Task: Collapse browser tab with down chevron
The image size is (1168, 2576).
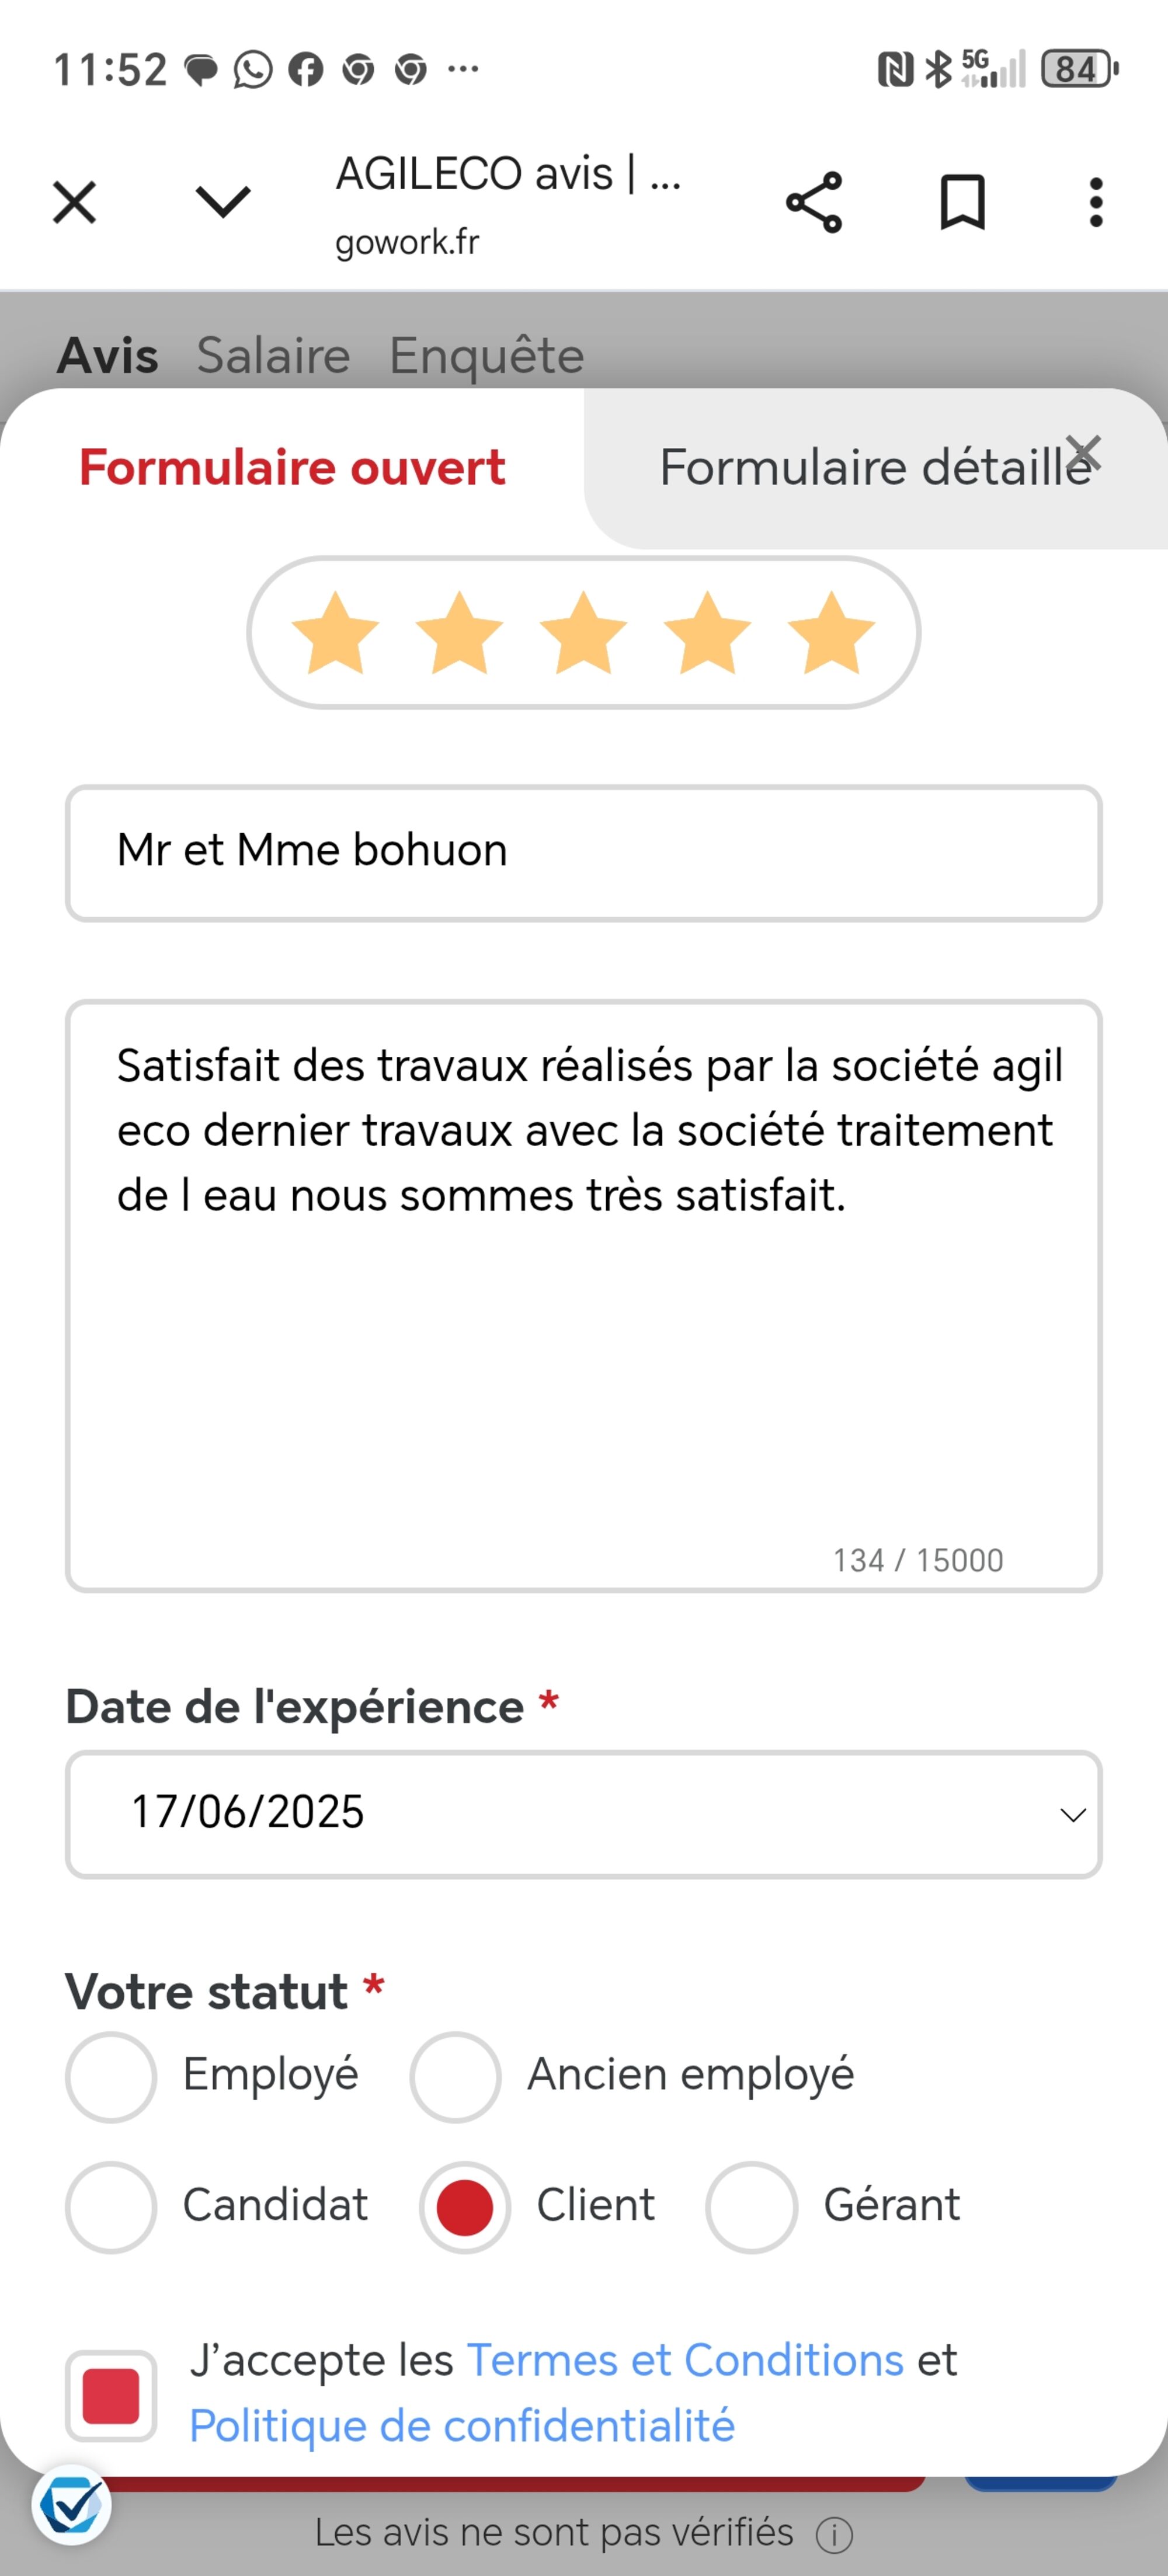Action: (223, 203)
